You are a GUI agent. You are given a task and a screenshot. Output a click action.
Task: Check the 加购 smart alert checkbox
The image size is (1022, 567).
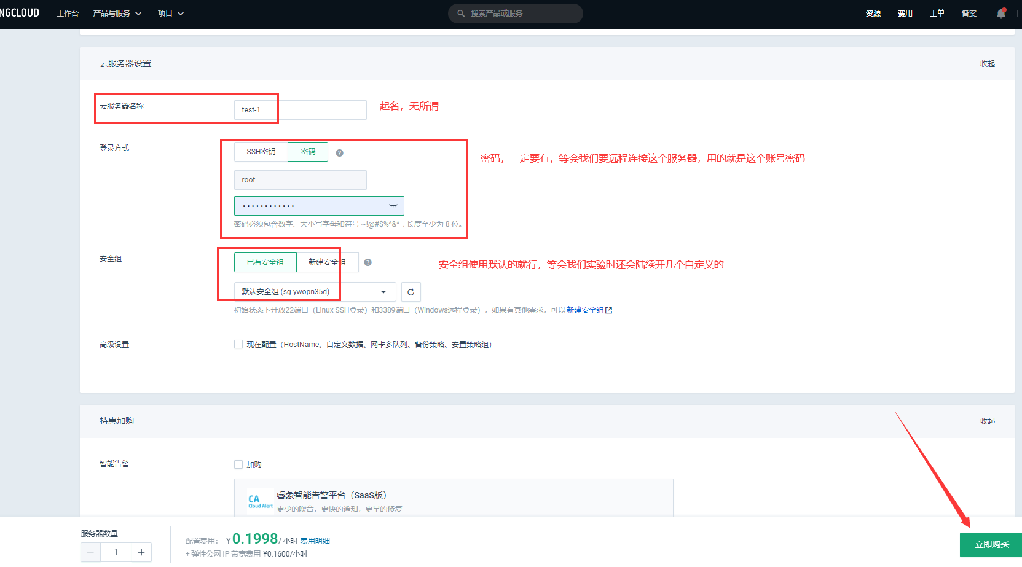click(x=238, y=465)
